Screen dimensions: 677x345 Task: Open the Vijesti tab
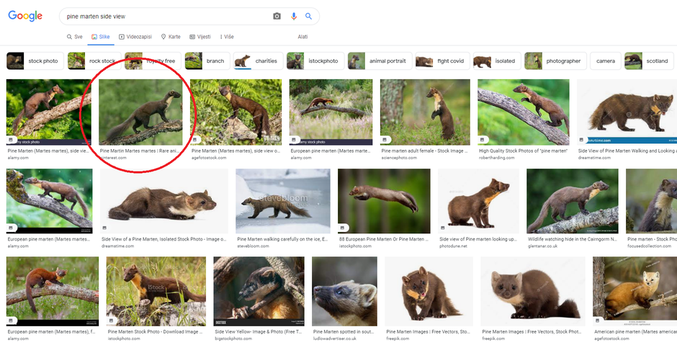click(200, 37)
